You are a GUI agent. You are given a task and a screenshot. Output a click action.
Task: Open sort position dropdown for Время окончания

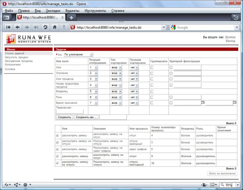pos(134,103)
